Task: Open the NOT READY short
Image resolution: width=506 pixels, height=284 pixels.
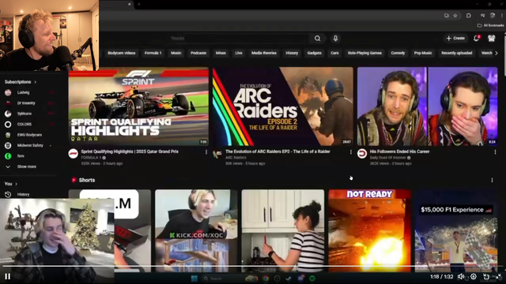Action: (369, 231)
